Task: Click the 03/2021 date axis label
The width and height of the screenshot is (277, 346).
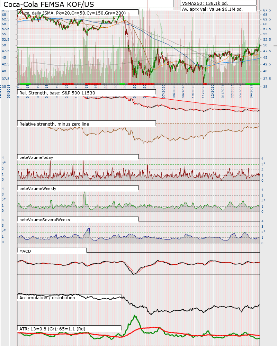Action: tap(241, 92)
